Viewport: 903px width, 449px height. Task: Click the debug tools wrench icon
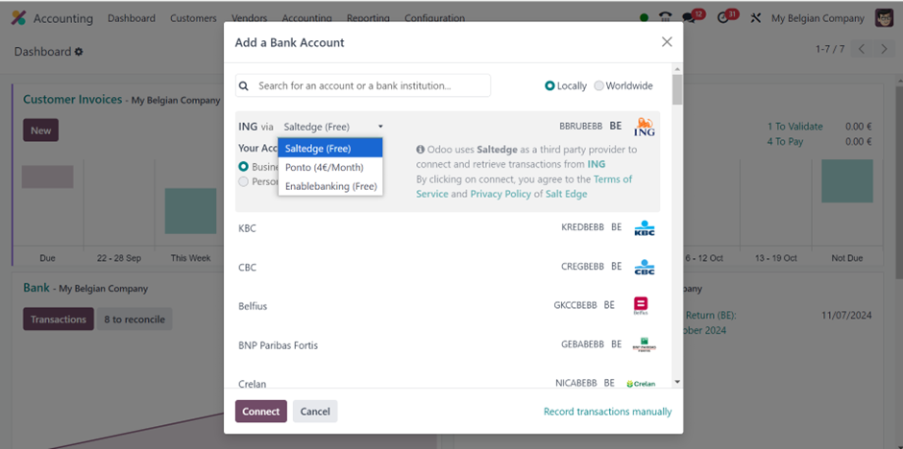point(756,18)
